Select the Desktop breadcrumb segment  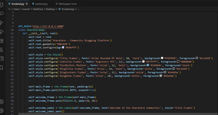[x=50, y=9]
